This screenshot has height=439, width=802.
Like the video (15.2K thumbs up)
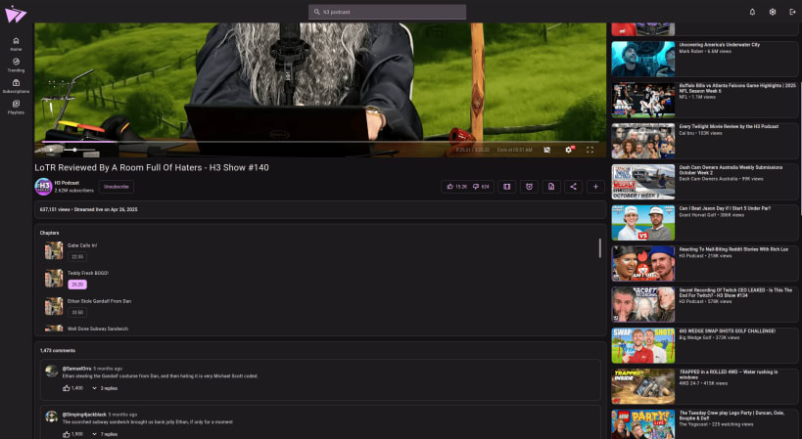click(x=456, y=187)
